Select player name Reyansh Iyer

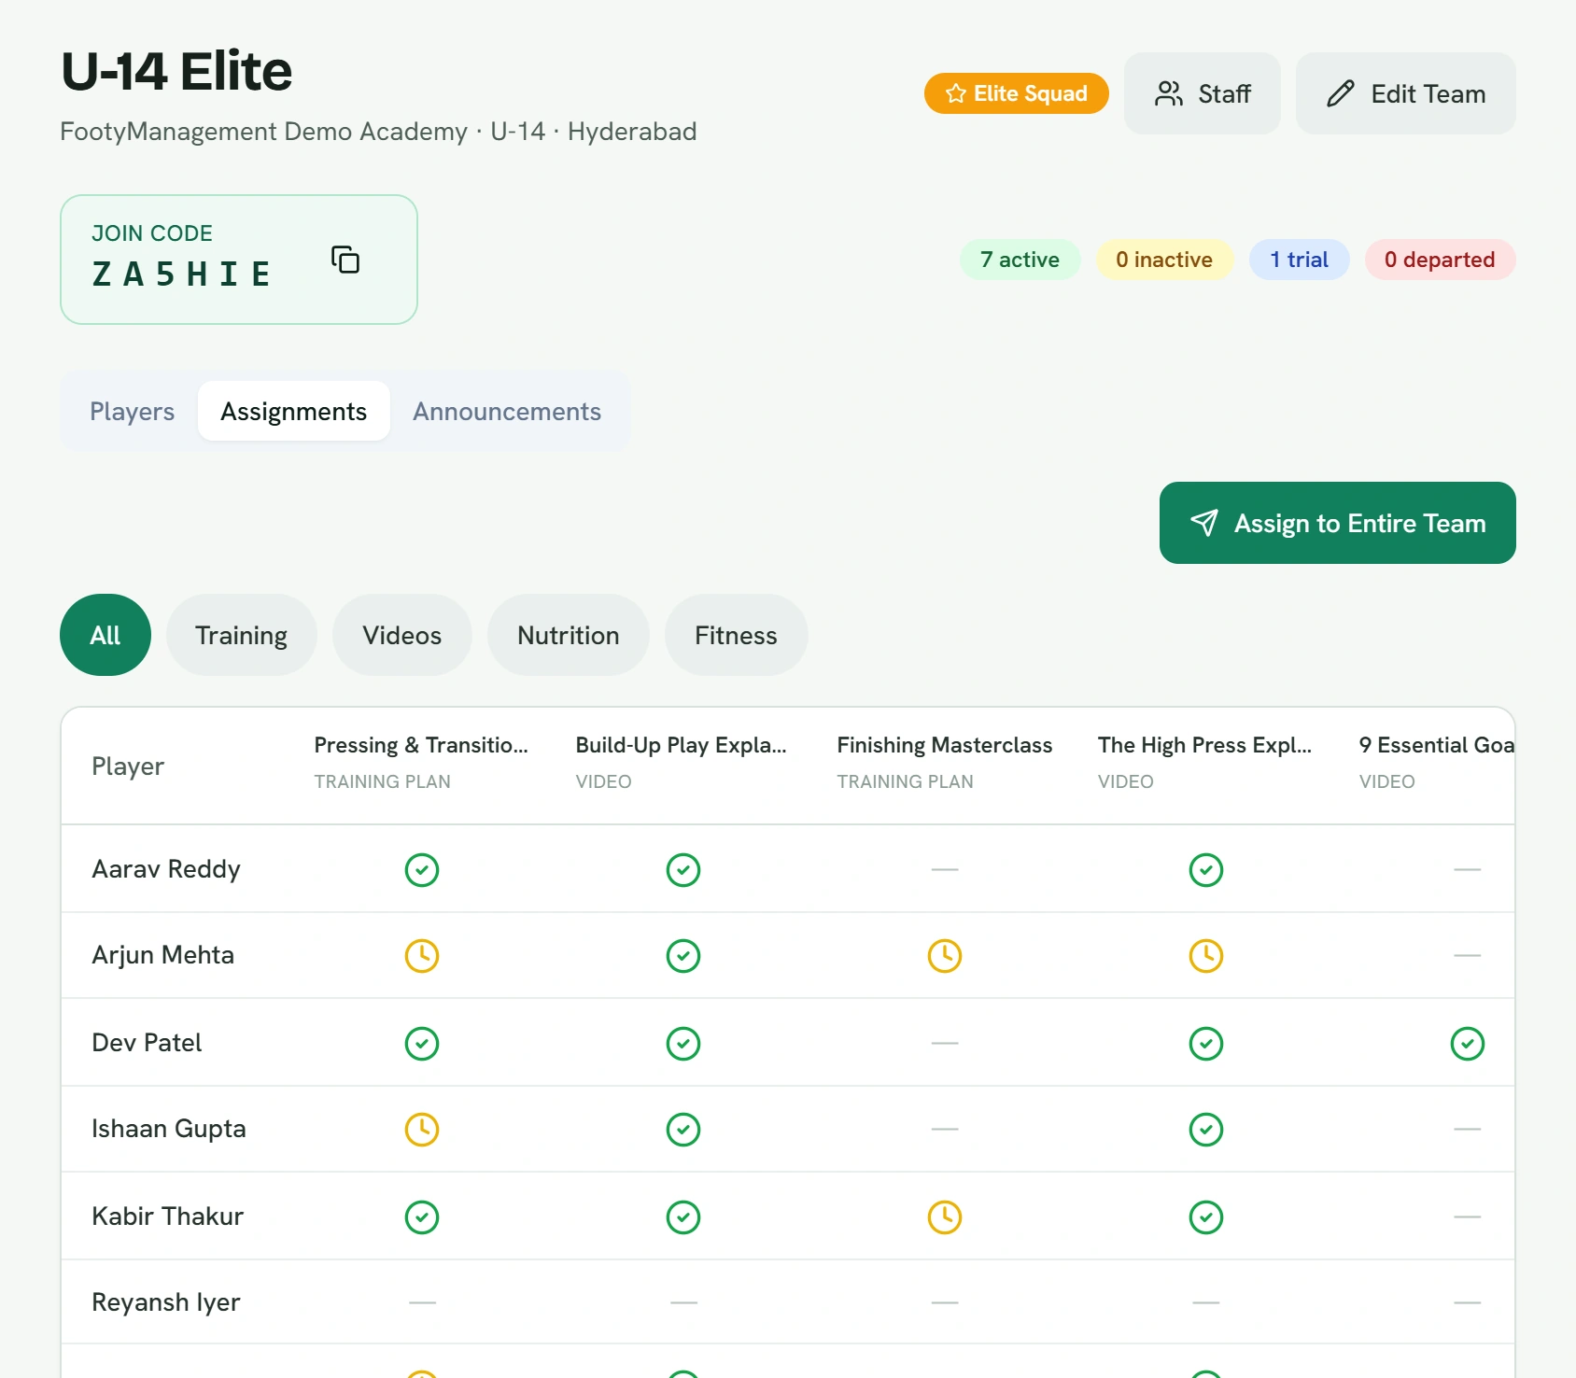click(x=166, y=1302)
